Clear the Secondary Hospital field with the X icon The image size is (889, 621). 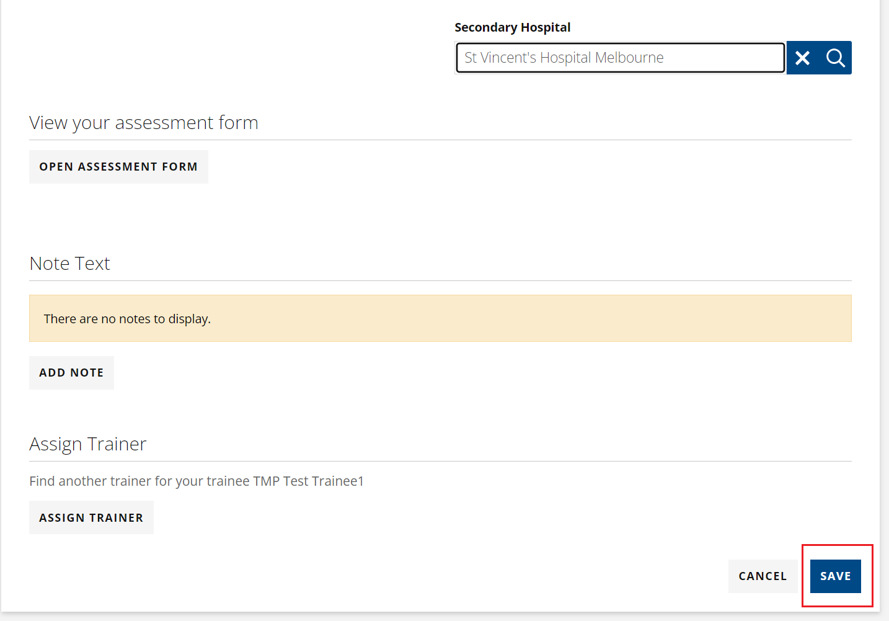802,58
